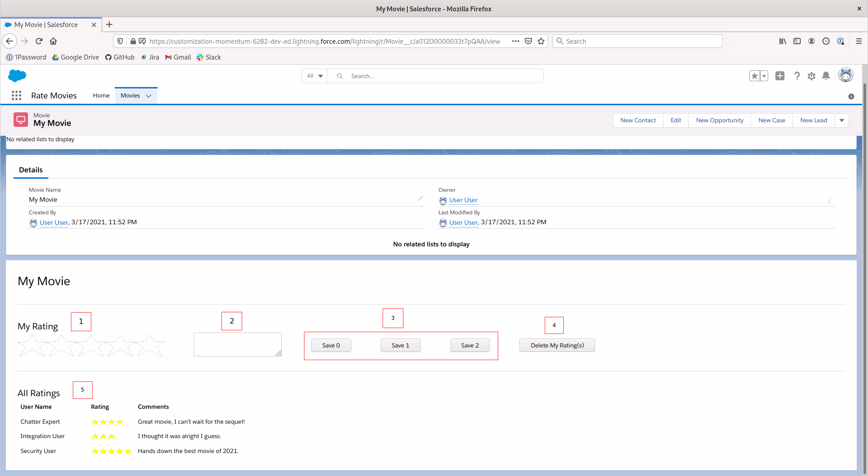This screenshot has width=868, height=476.
Task: Click the New Contact button
Action: pos(638,120)
